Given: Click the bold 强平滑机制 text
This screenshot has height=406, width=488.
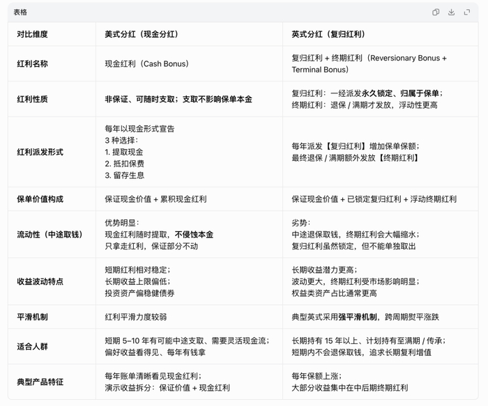Looking at the screenshot, I should (357, 317).
